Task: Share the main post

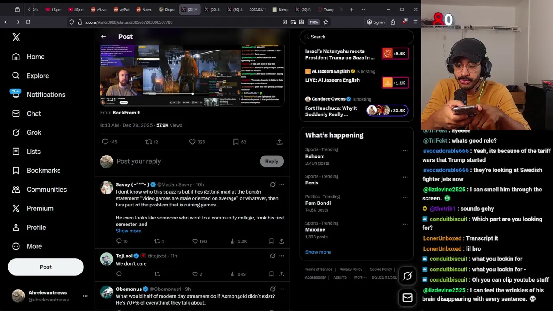Action: (x=280, y=142)
